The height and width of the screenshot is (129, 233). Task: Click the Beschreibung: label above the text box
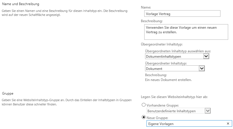coord(152,21)
